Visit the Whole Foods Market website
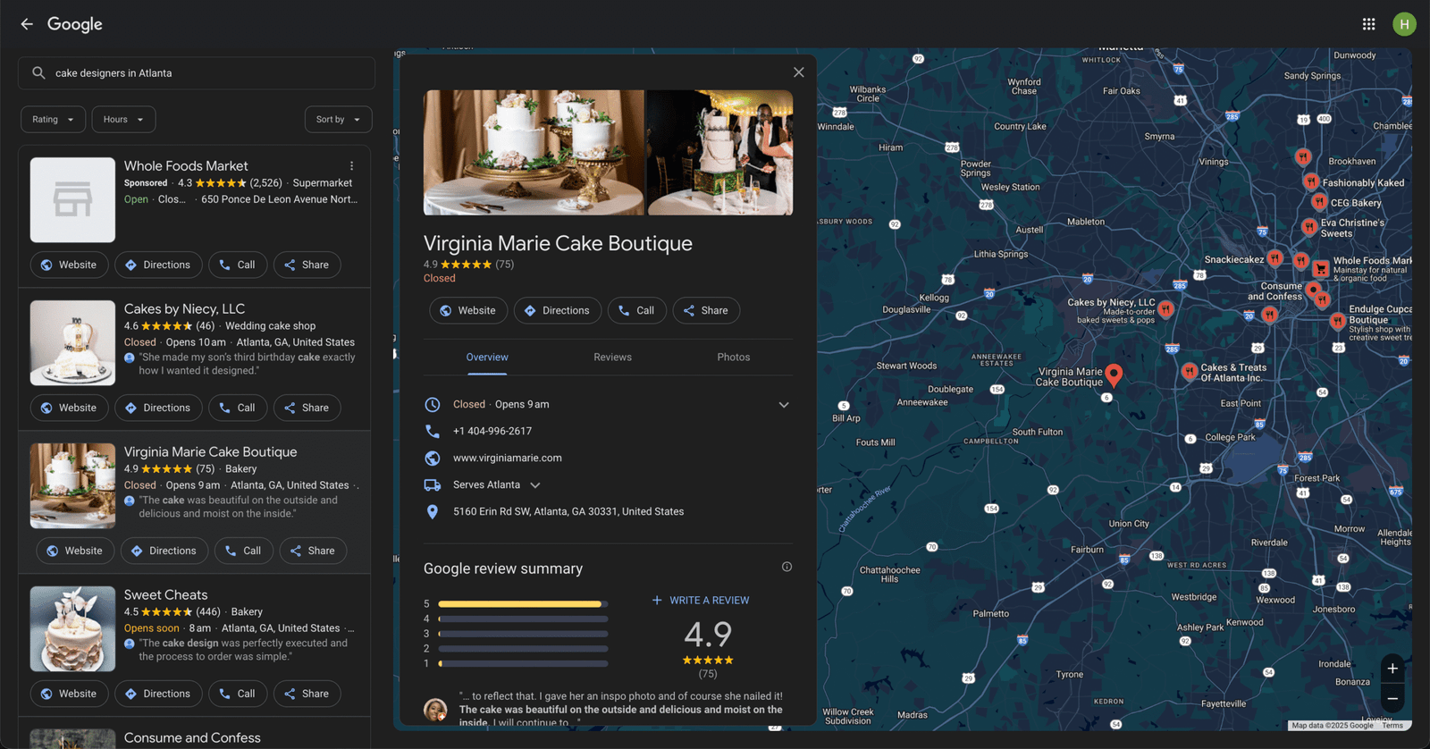This screenshot has height=749, width=1430. pyautogui.click(x=69, y=265)
